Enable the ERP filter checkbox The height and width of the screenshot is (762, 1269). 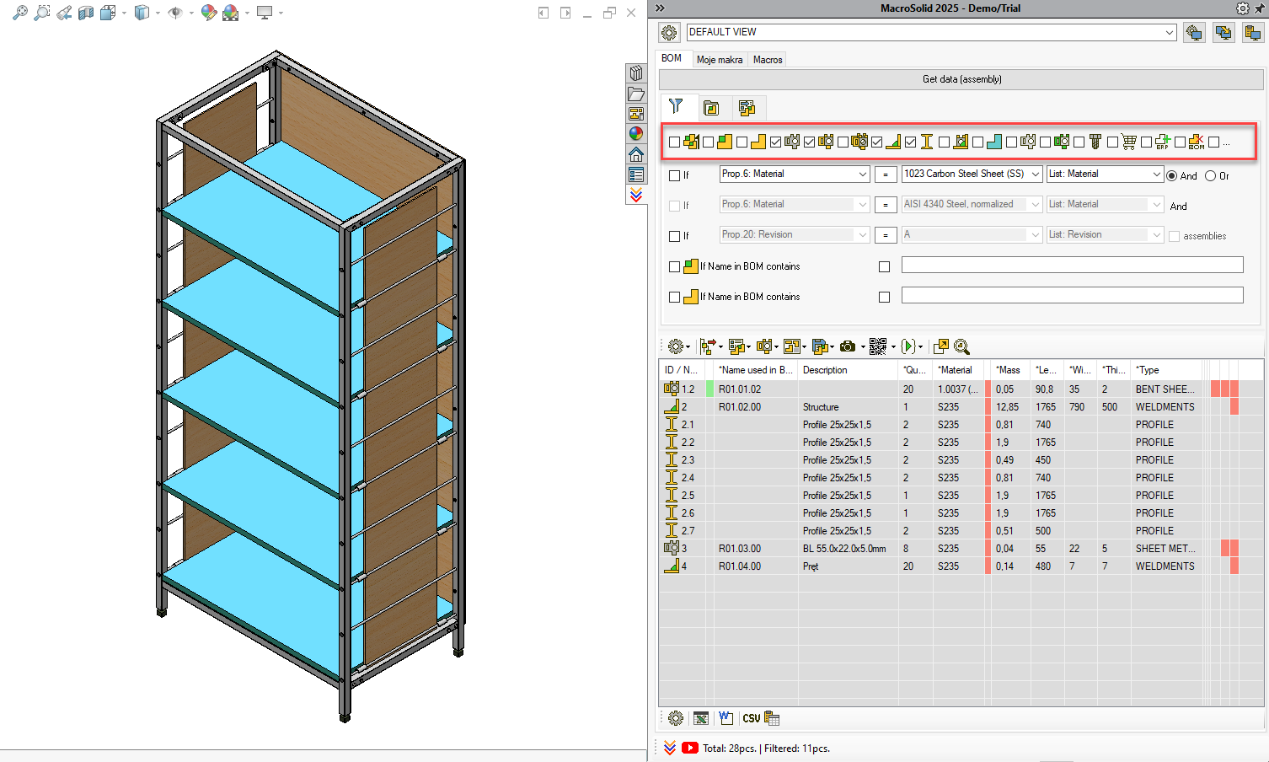click(1146, 142)
